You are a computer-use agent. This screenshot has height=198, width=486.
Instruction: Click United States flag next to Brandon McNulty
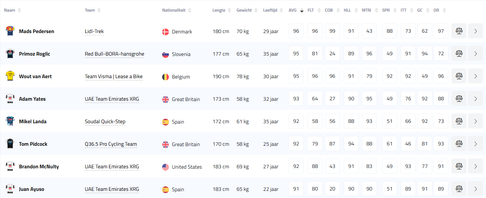166,167
